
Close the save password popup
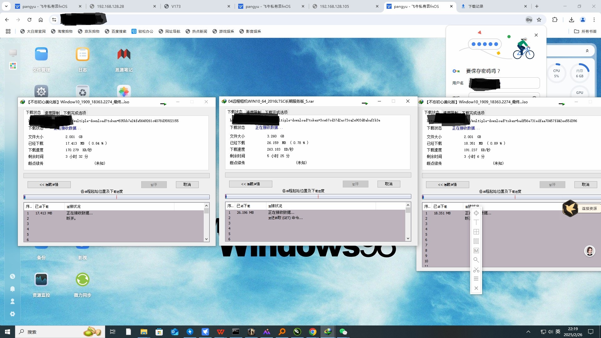(536, 35)
